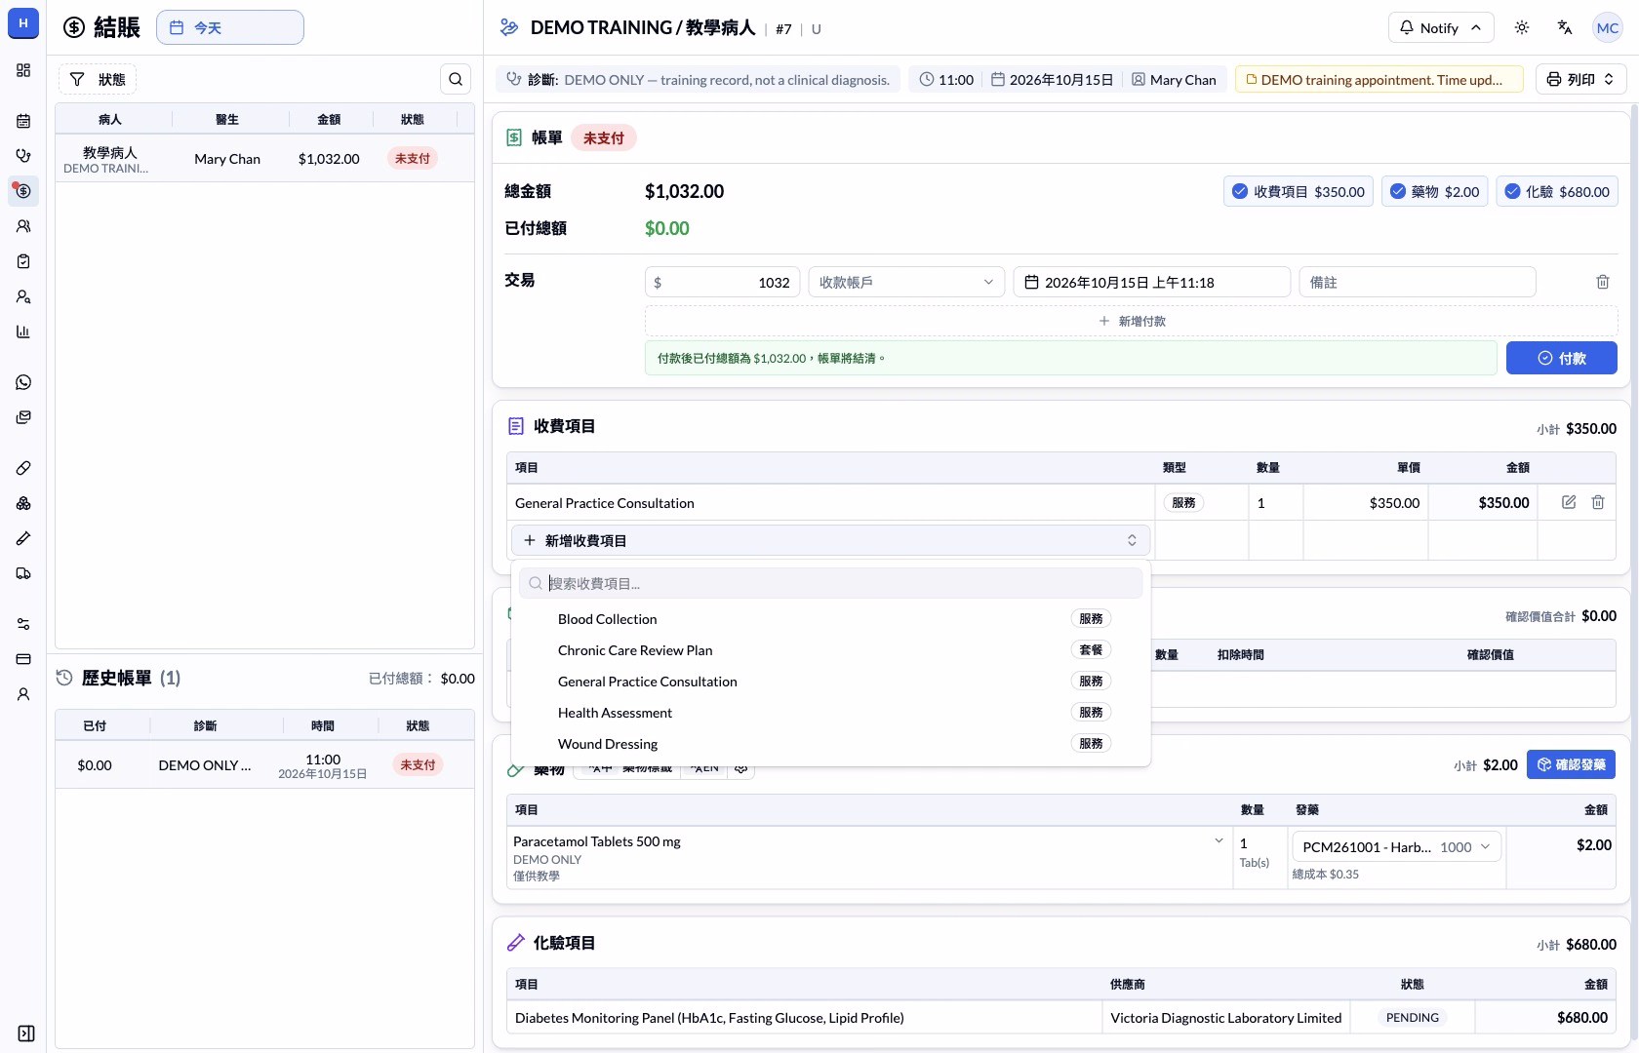Click the search icon above the billing list
The height and width of the screenshot is (1053, 1639).
[x=456, y=79]
